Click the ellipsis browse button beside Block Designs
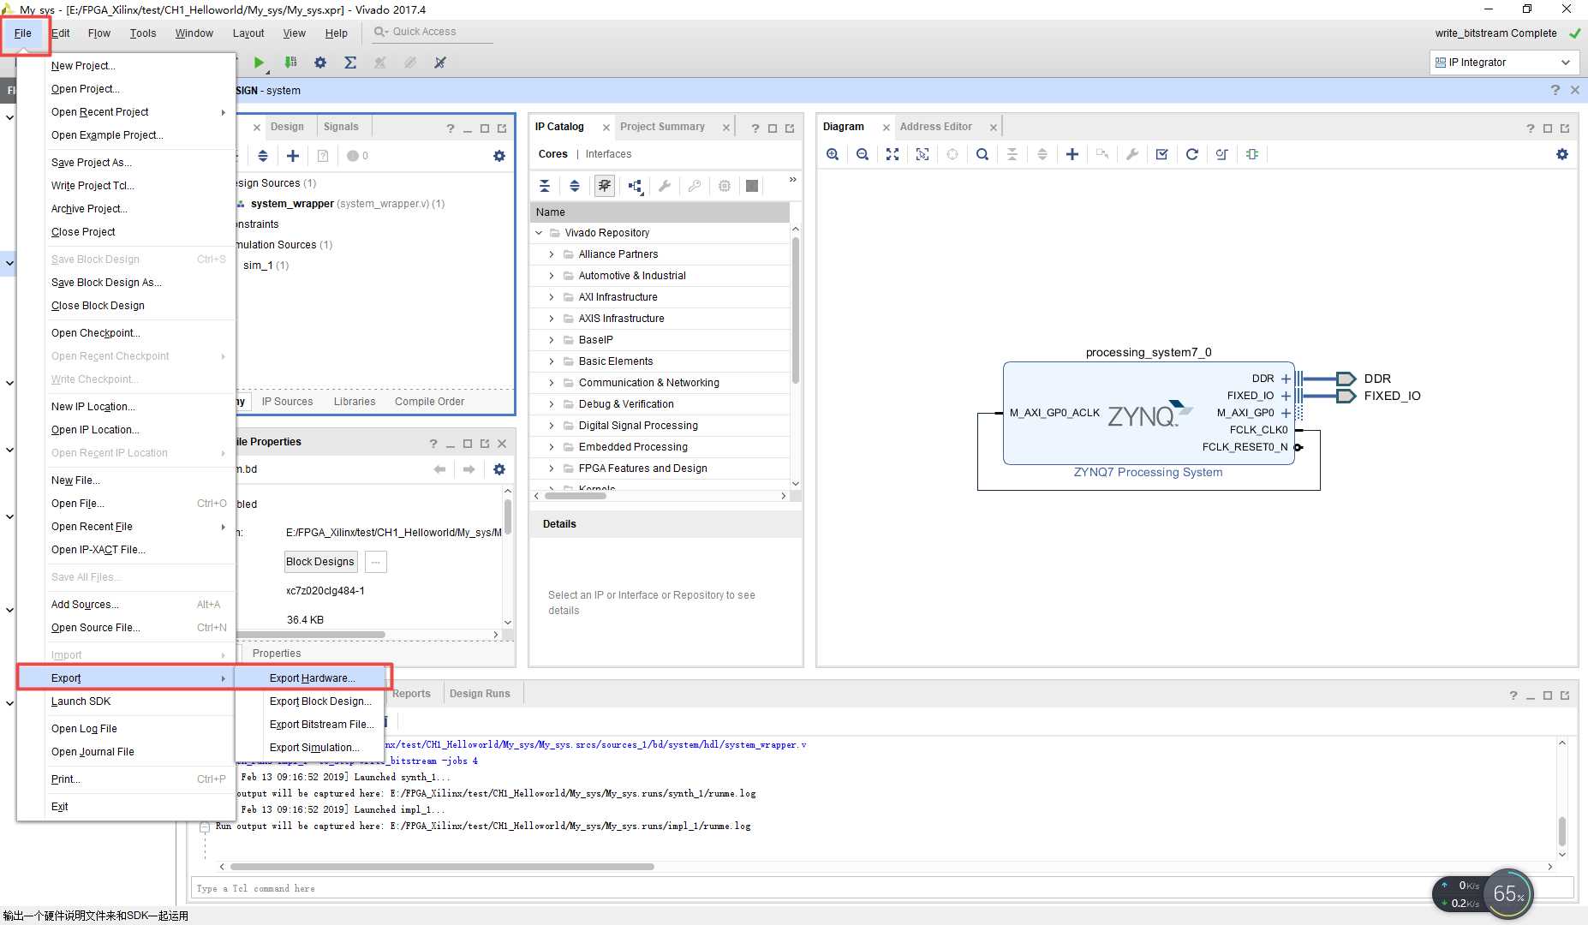 tap(375, 562)
